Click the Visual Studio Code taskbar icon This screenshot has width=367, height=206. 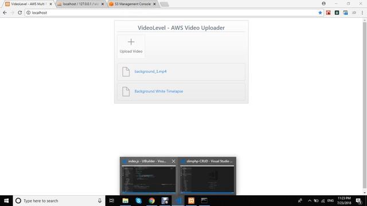tap(178, 201)
